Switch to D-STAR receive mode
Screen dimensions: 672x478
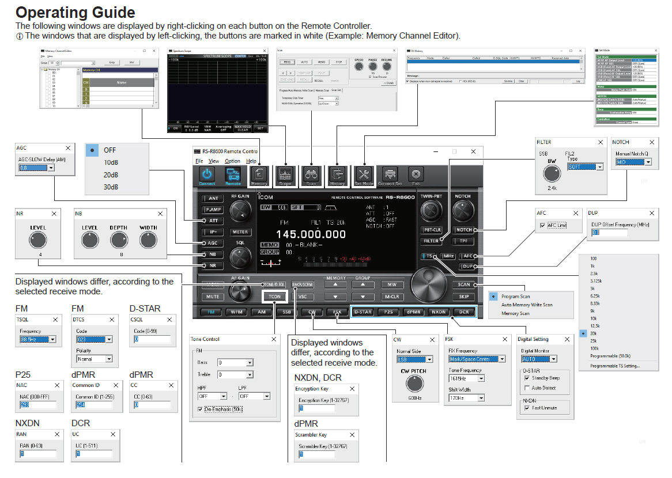point(363,312)
